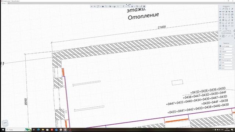The image size is (235, 132).
Task: Open File Explorer from the taskbar
Action: [43, 129]
